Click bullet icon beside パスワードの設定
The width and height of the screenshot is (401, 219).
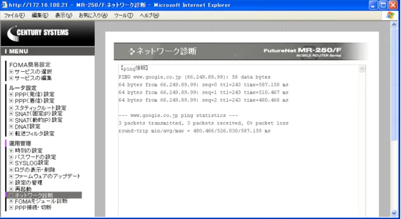pyautogui.click(x=11, y=157)
